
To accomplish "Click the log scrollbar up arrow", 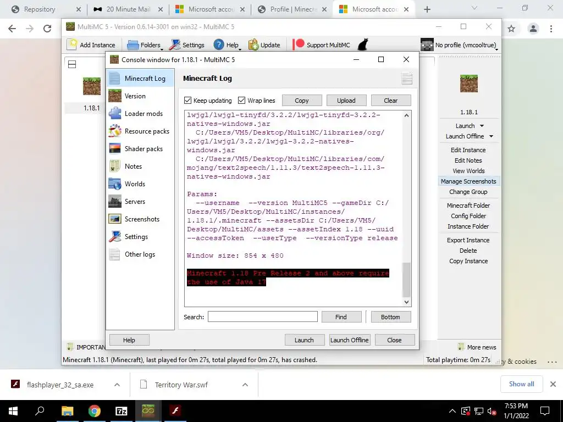I will pyautogui.click(x=406, y=115).
